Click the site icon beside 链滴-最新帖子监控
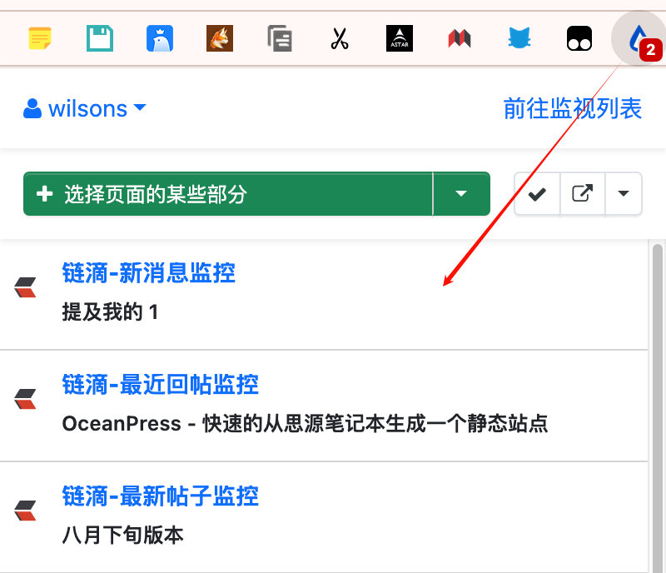666x573 pixels. (x=26, y=511)
